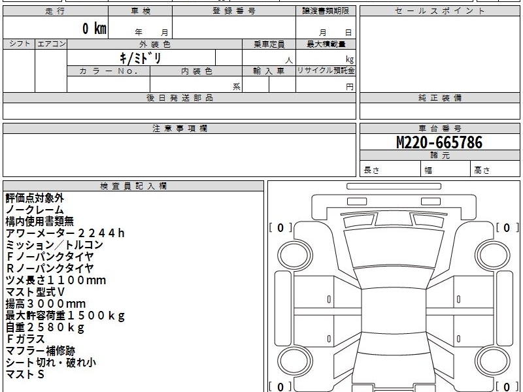523x392 pixels.
Task: Click the 車台番号 header
Action: tap(439, 128)
